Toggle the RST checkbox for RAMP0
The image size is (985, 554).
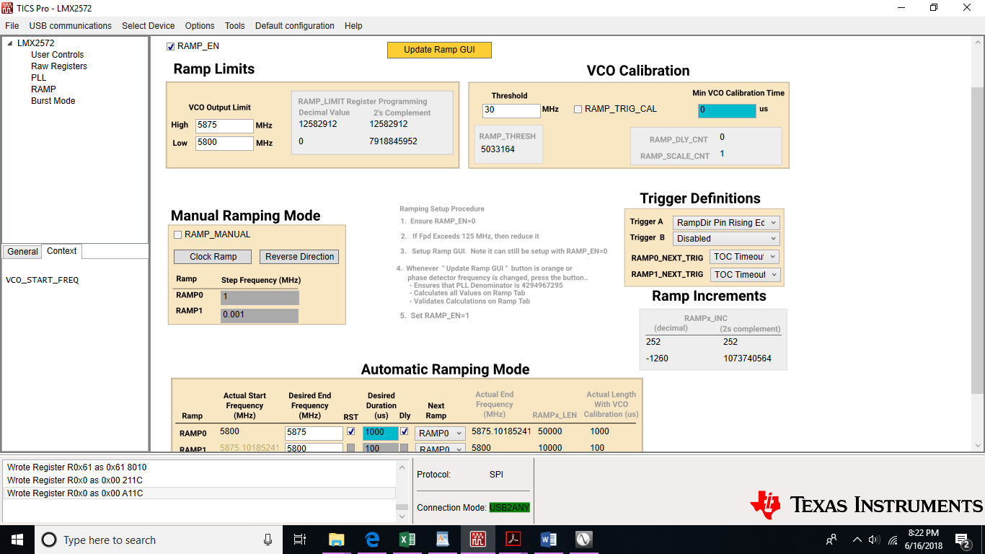[x=350, y=431]
